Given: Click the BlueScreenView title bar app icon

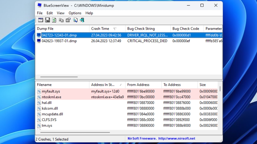Looking at the screenshot, I should click(39, 5).
